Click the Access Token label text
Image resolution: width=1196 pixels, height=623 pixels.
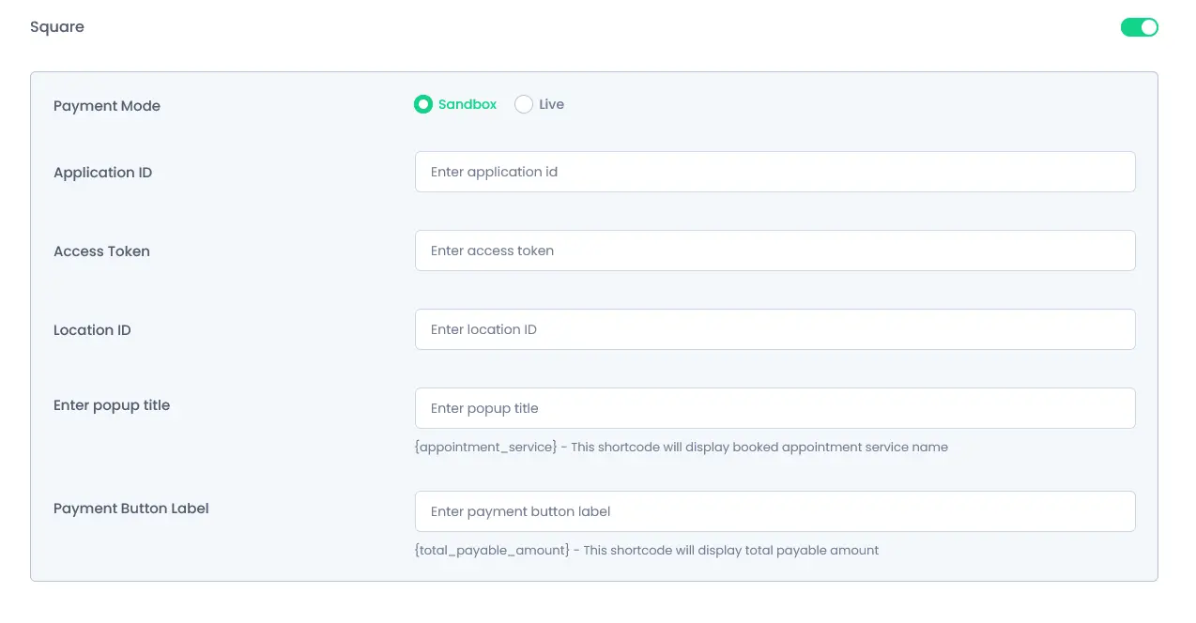(101, 251)
